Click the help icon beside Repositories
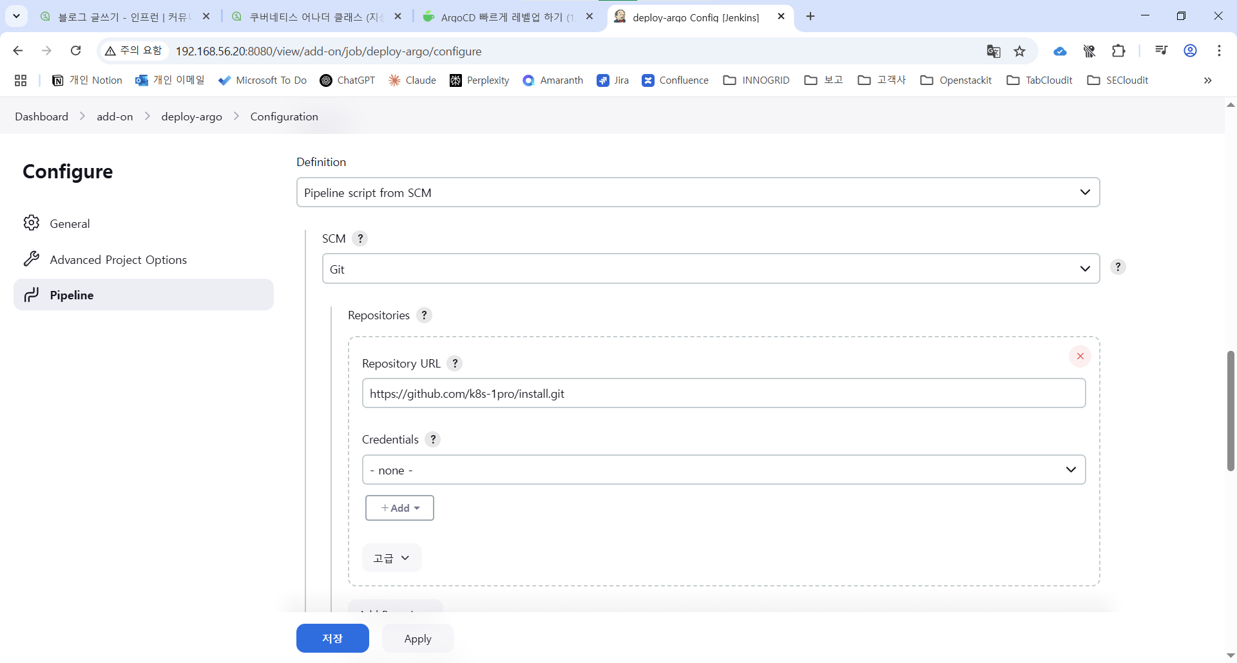Image resolution: width=1237 pixels, height=663 pixels. coord(424,315)
